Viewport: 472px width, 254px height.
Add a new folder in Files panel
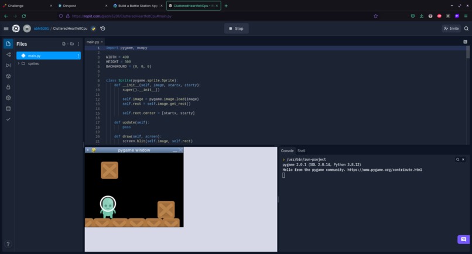tap(72, 44)
